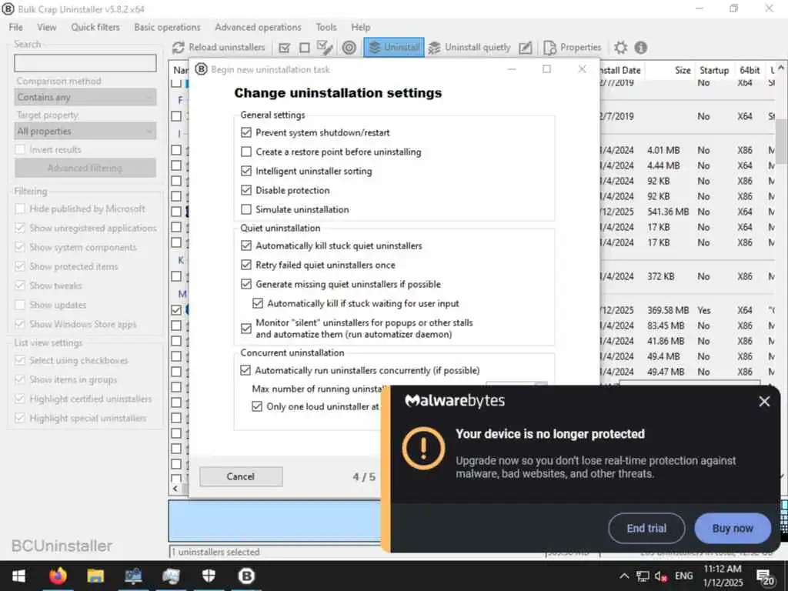Click the Reload uninstallers toolbar button
Screen dimensions: 788x591
tap(219, 47)
